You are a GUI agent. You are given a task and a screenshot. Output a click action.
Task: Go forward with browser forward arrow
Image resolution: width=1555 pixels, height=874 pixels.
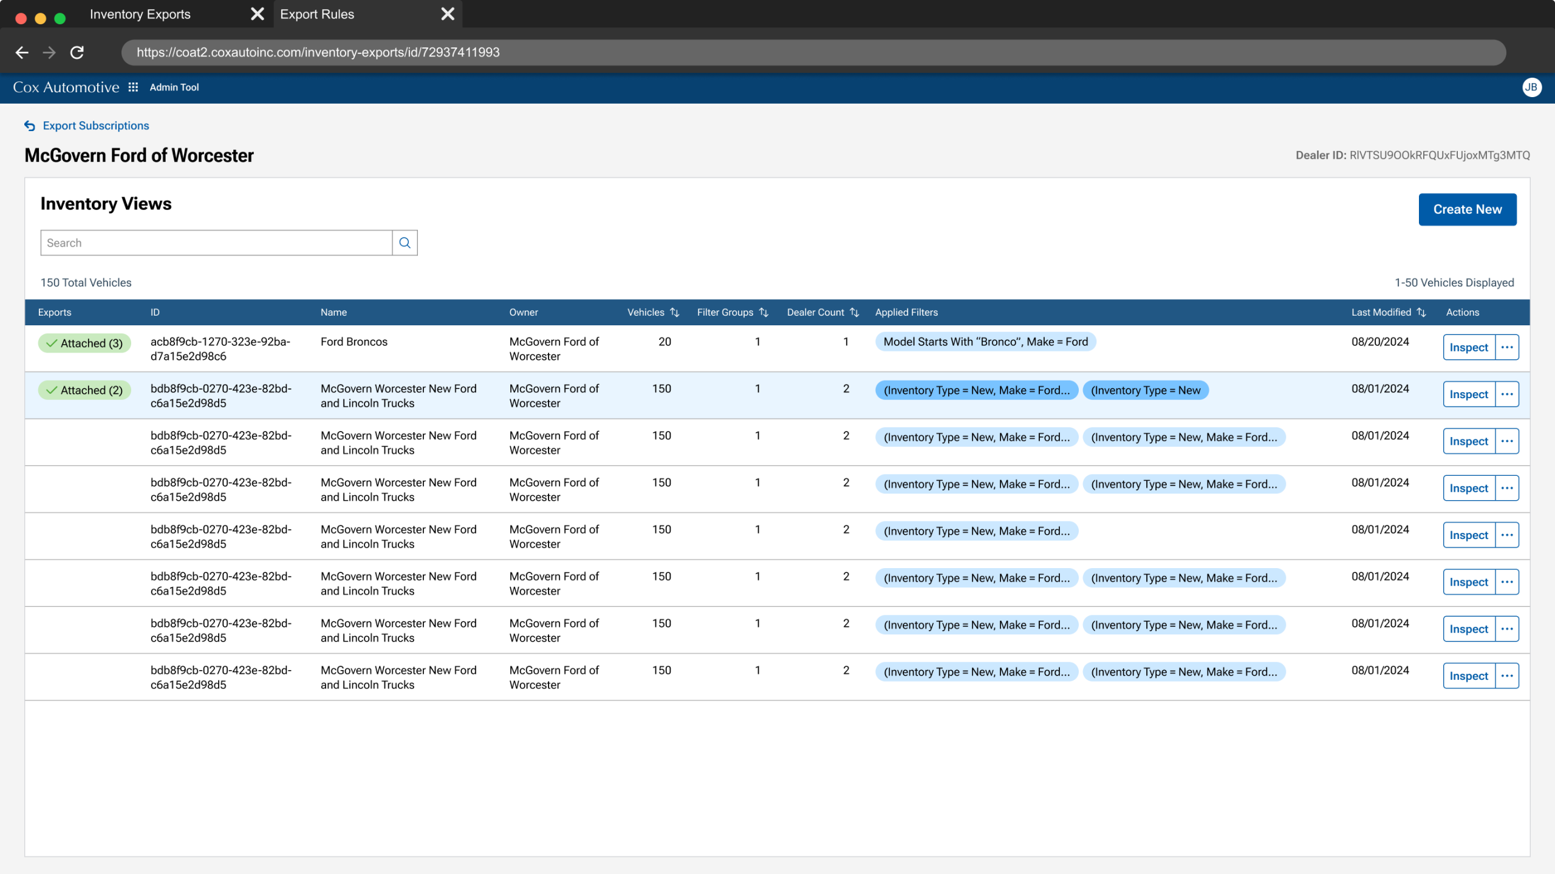[x=49, y=52]
